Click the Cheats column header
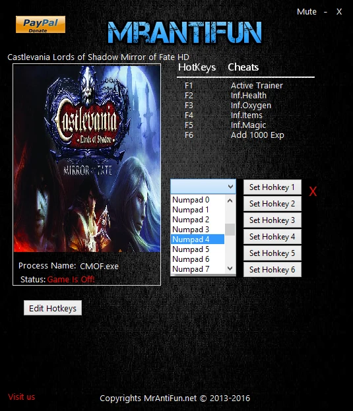The width and height of the screenshot is (353, 411). (243, 67)
